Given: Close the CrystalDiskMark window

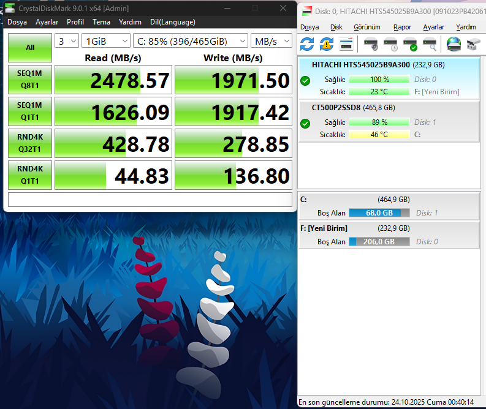Looking at the screenshot, I should pyautogui.click(x=283, y=8).
